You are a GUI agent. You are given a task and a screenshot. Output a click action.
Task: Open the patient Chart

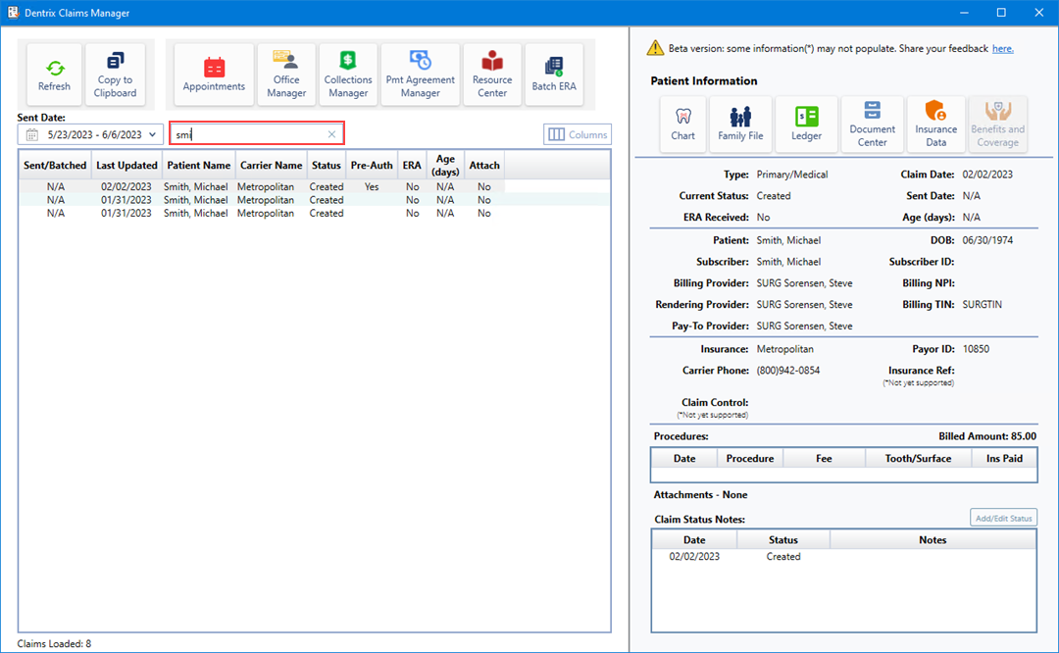(682, 125)
